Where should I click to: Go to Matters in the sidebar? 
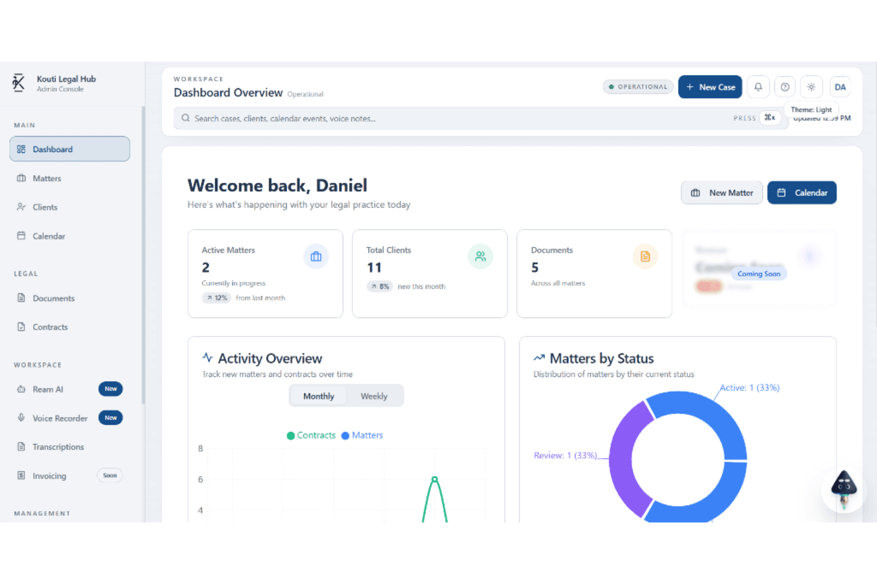(69, 178)
